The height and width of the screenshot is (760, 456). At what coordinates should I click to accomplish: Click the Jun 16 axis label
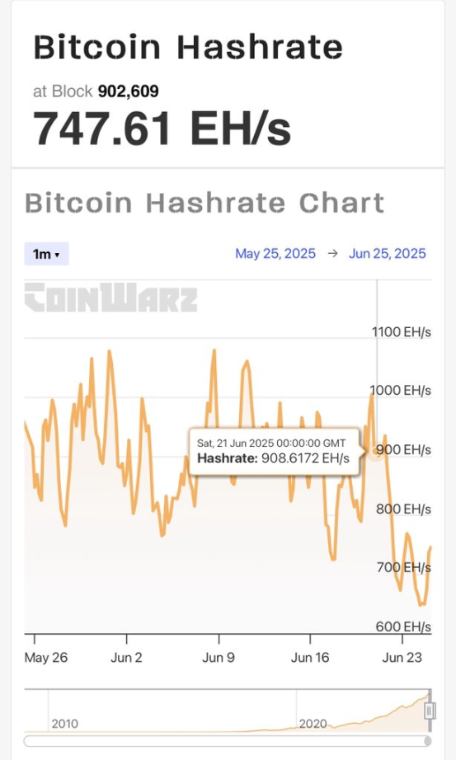pos(310,657)
